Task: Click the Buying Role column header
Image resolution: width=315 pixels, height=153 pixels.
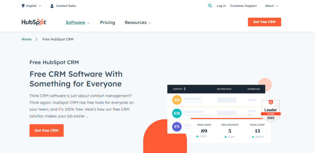Action: coord(224,89)
